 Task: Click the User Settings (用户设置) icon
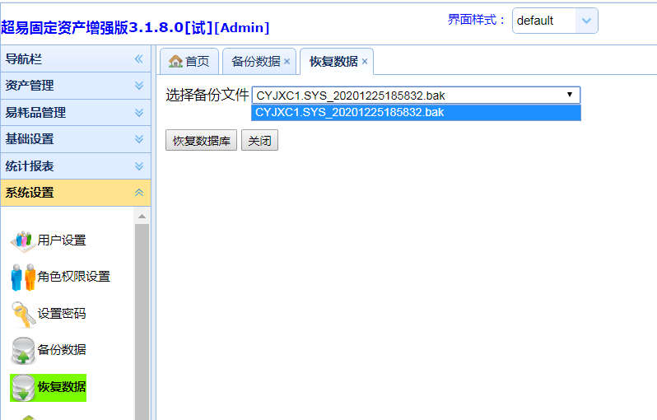tap(22, 240)
